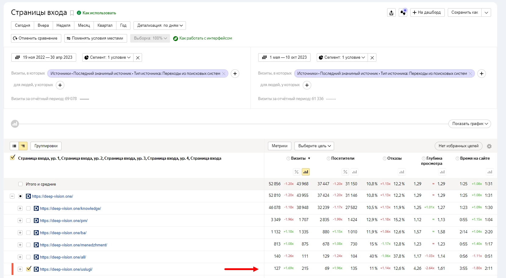The width and height of the screenshot is (506, 278).
Task: Click the export report icon
Action: pyautogui.click(x=391, y=12)
